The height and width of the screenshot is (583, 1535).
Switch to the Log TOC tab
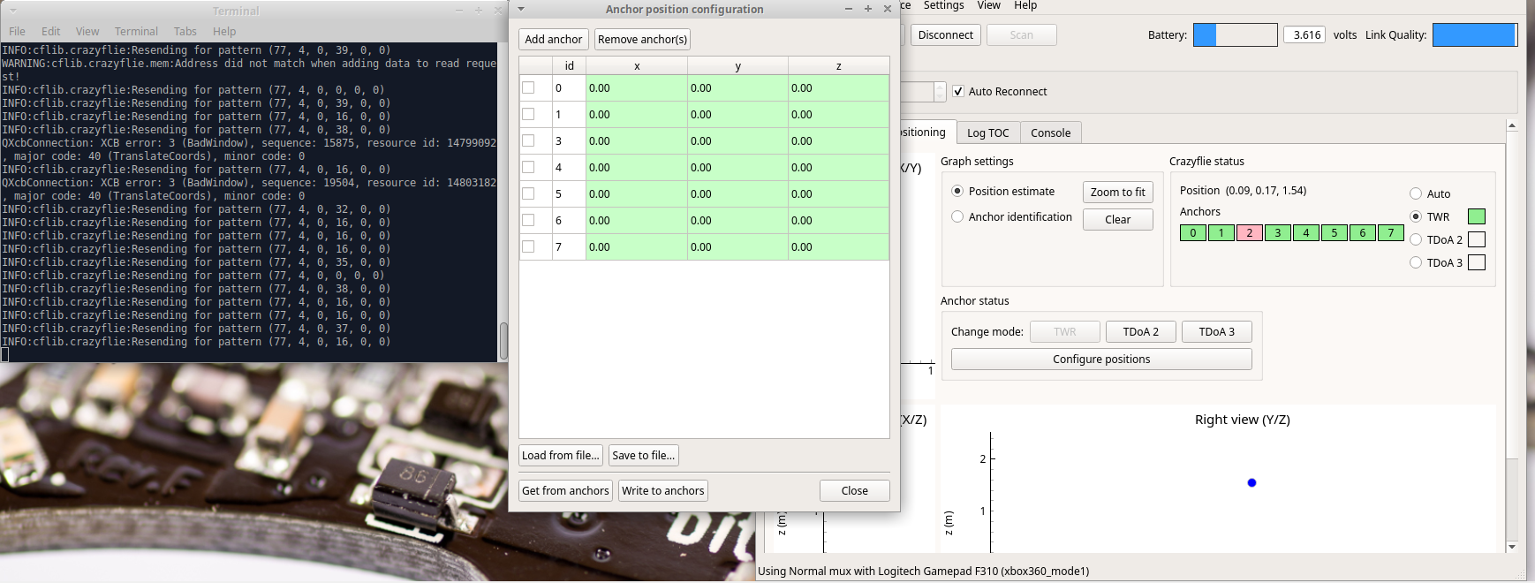(x=987, y=132)
